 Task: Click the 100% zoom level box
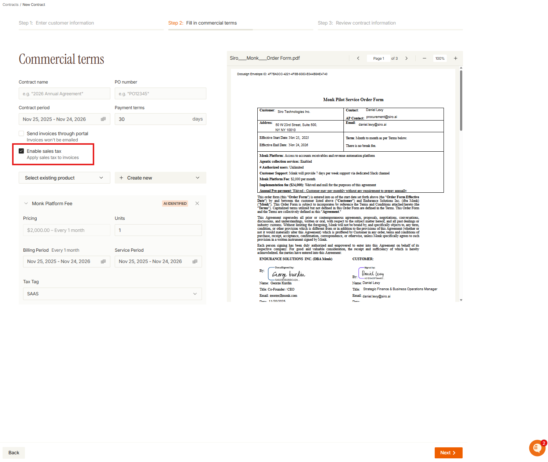point(440,58)
